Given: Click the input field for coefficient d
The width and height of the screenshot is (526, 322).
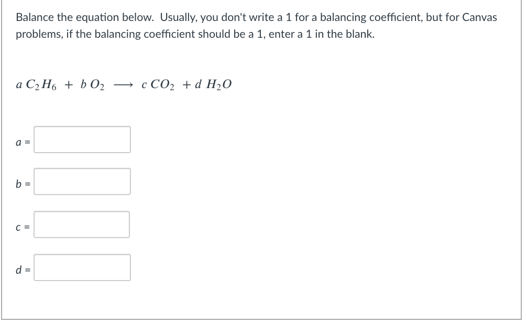Looking at the screenshot, I should click(82, 269).
